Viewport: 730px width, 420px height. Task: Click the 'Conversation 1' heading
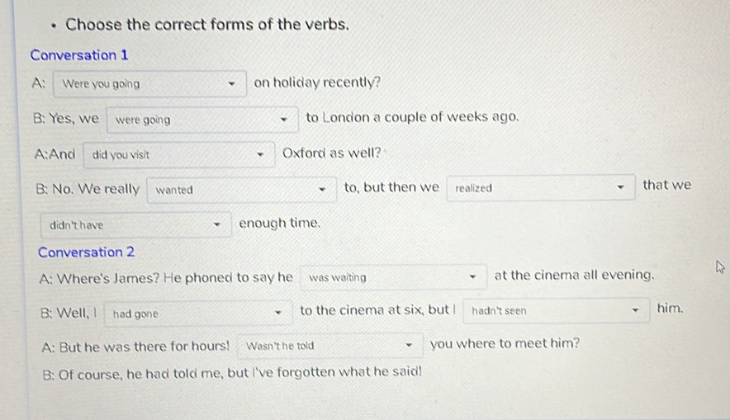point(79,55)
